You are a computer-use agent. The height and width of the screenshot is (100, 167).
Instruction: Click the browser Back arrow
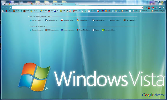3,8
